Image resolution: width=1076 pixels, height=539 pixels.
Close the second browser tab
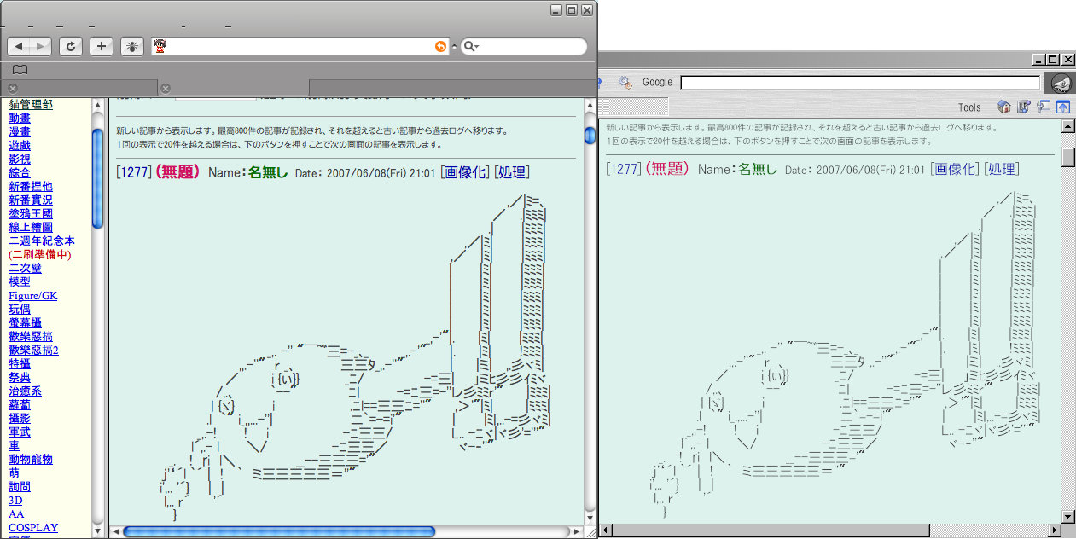166,89
